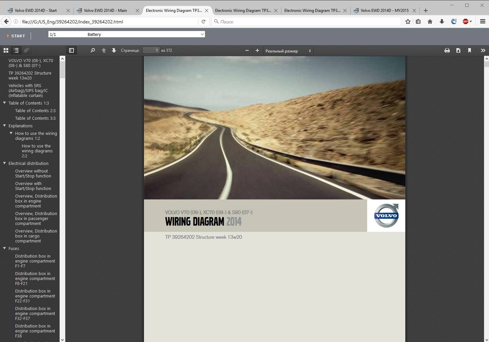The width and height of the screenshot is (489, 342).
Task: Toggle the PDF sidebar panel
Action: (x=72, y=50)
